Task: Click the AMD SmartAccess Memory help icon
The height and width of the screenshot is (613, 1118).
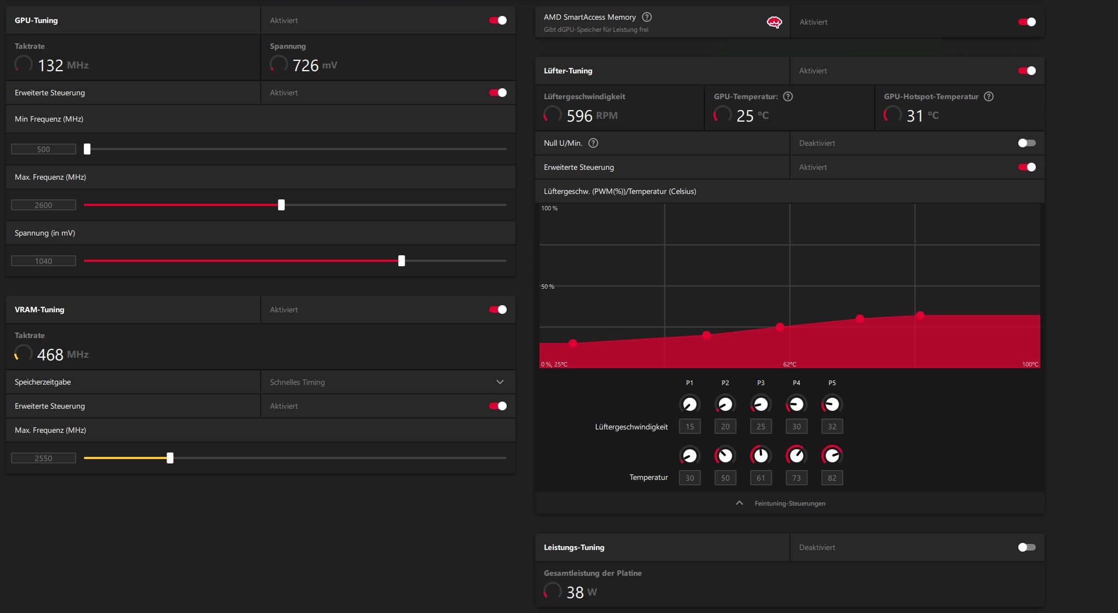Action: [x=647, y=17]
